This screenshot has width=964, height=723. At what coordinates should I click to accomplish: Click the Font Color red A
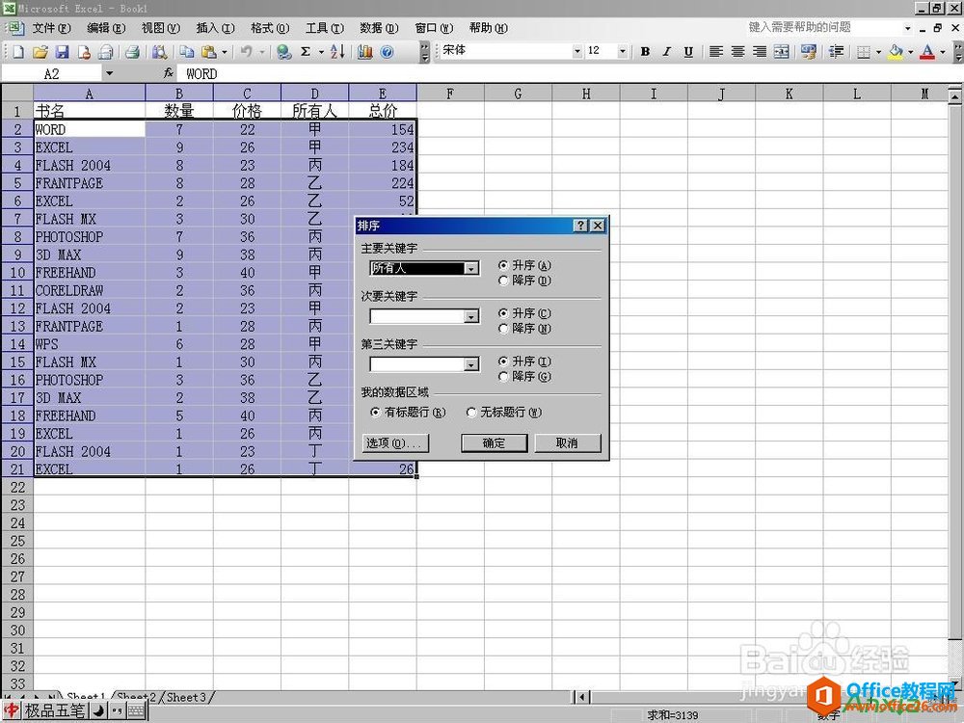tap(927, 52)
